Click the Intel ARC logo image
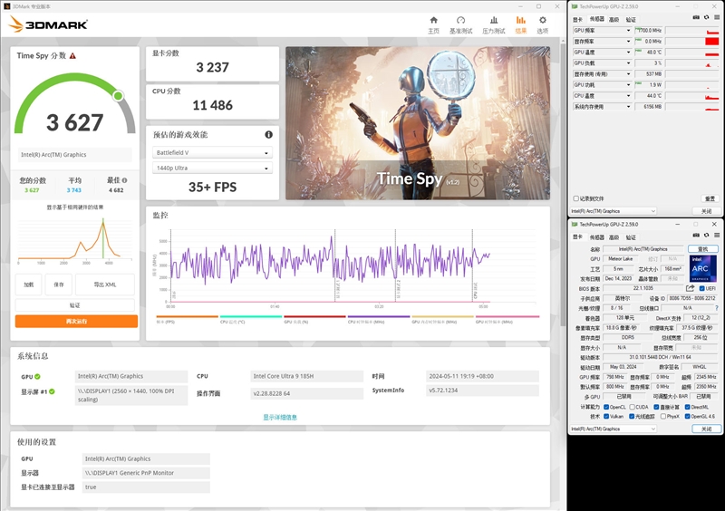725x511 pixels. (703, 268)
